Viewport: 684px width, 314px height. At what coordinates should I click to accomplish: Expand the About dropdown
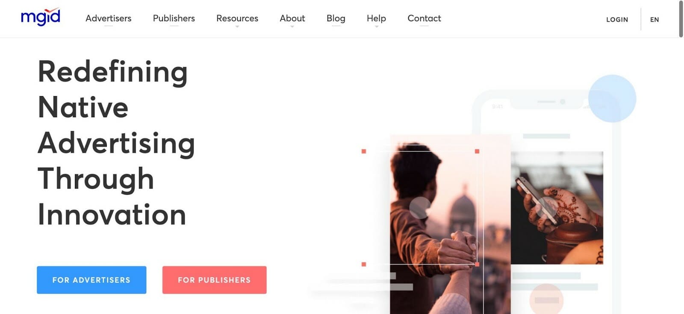tap(292, 18)
